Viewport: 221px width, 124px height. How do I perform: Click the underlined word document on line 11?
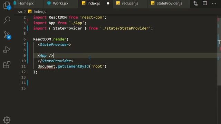[x=47, y=66]
